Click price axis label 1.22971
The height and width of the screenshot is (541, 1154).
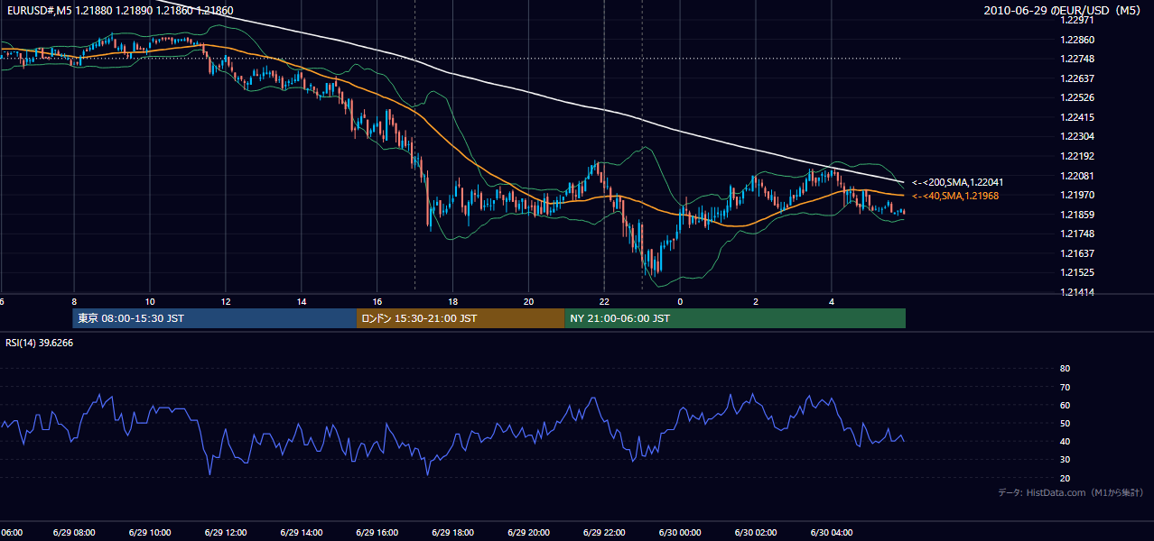[1078, 20]
